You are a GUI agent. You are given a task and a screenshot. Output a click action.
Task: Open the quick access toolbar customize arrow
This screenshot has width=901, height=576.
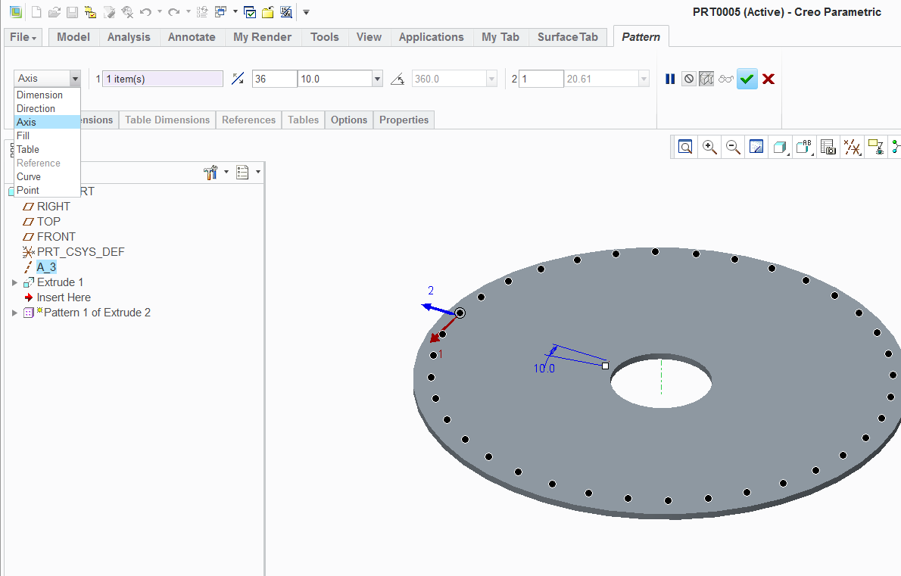point(307,12)
